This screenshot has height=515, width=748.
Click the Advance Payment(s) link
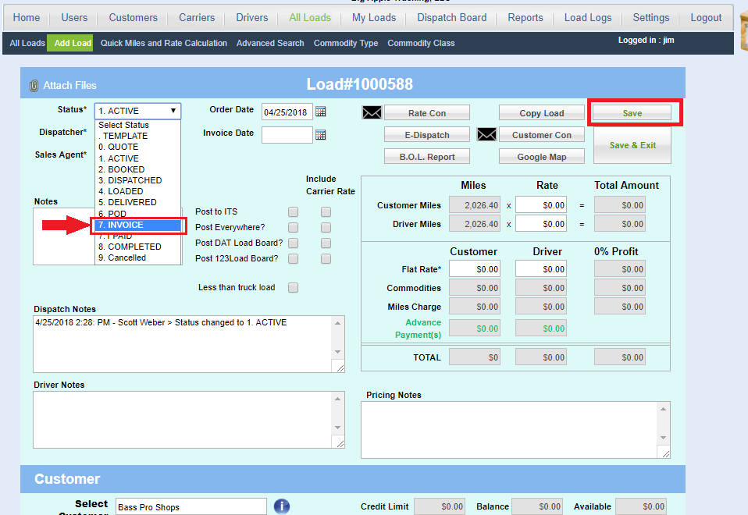click(419, 329)
